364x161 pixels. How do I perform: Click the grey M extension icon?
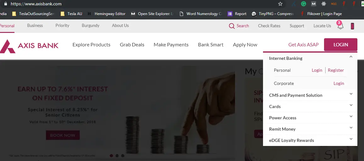314,4
